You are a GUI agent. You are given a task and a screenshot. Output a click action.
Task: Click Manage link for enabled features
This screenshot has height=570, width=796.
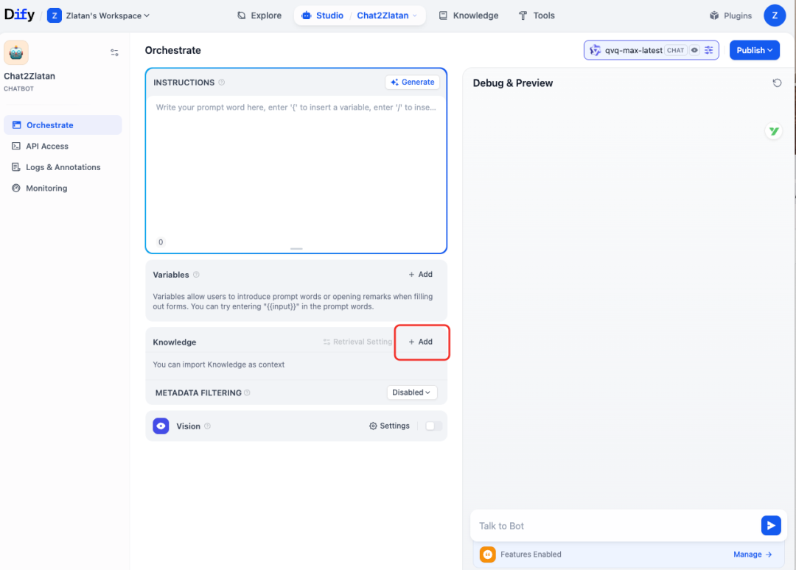(752, 555)
